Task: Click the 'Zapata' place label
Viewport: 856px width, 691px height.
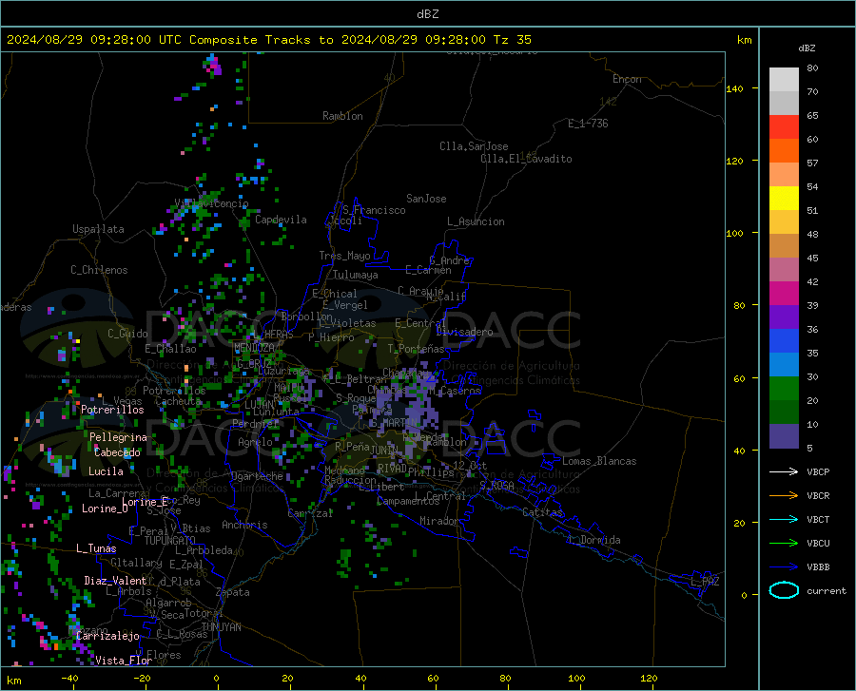Action: [x=233, y=592]
